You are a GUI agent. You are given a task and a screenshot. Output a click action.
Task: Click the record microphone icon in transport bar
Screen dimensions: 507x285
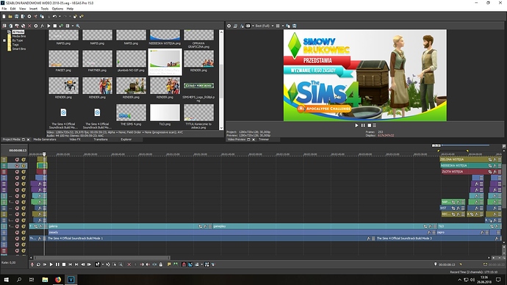tap(32, 264)
